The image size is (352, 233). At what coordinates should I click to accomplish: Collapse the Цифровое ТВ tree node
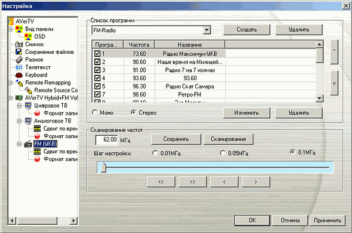coord(19,105)
